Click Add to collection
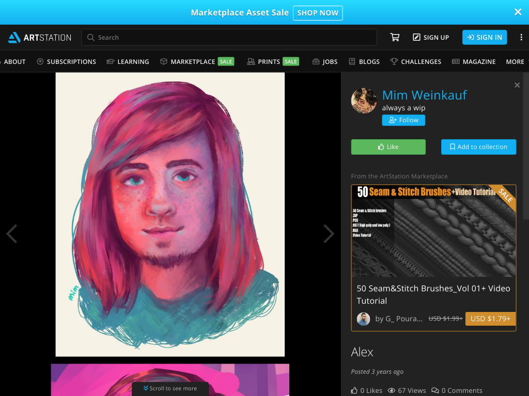The width and height of the screenshot is (529, 396). coord(478,147)
